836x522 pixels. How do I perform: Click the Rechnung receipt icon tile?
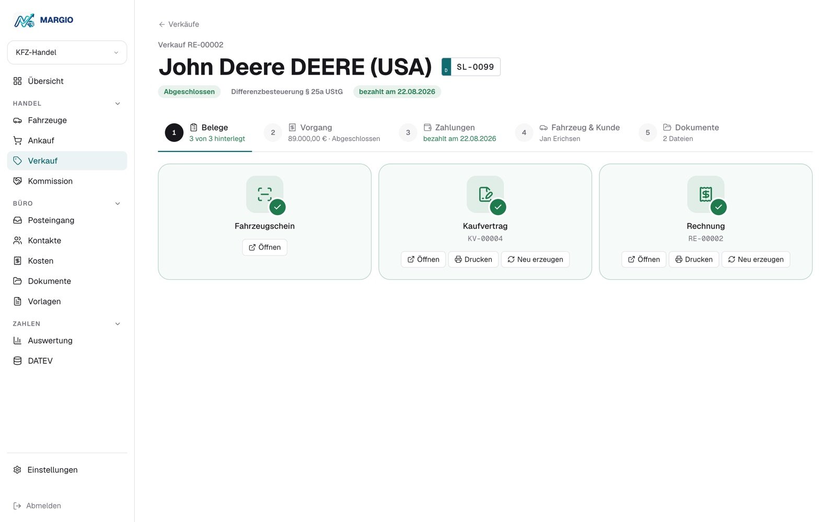click(705, 194)
